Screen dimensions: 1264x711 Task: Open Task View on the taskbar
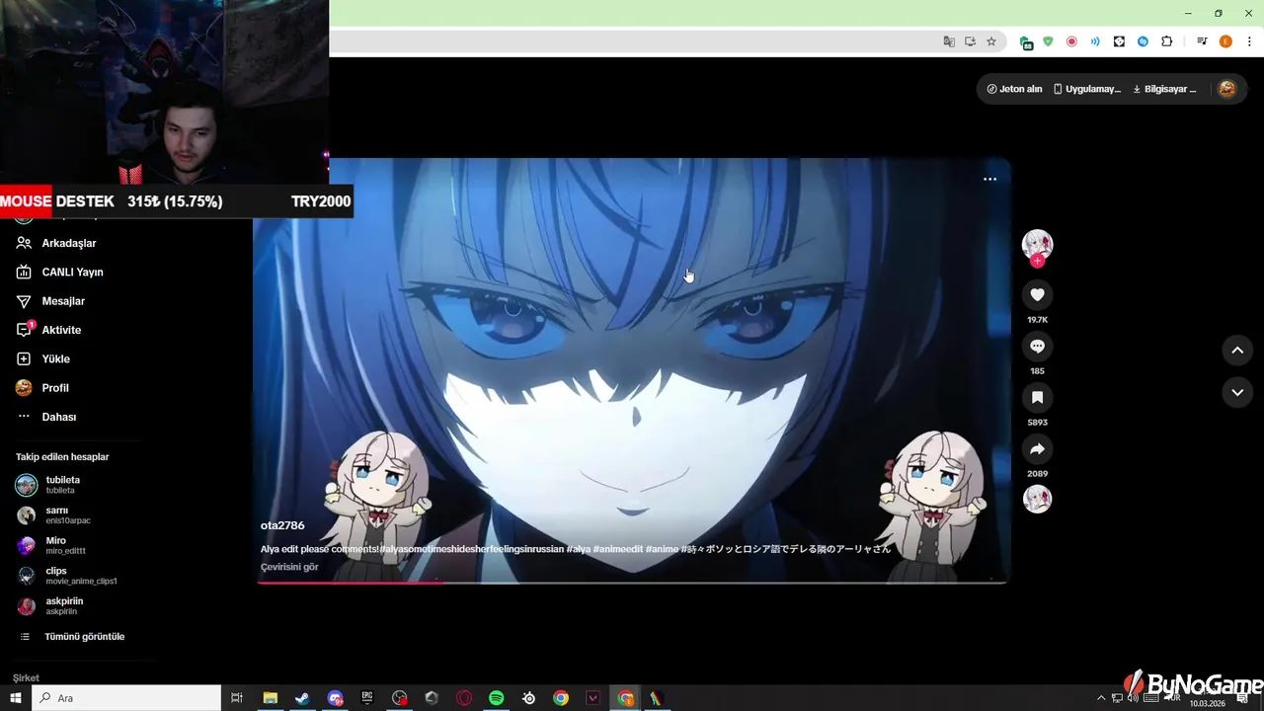tap(237, 698)
